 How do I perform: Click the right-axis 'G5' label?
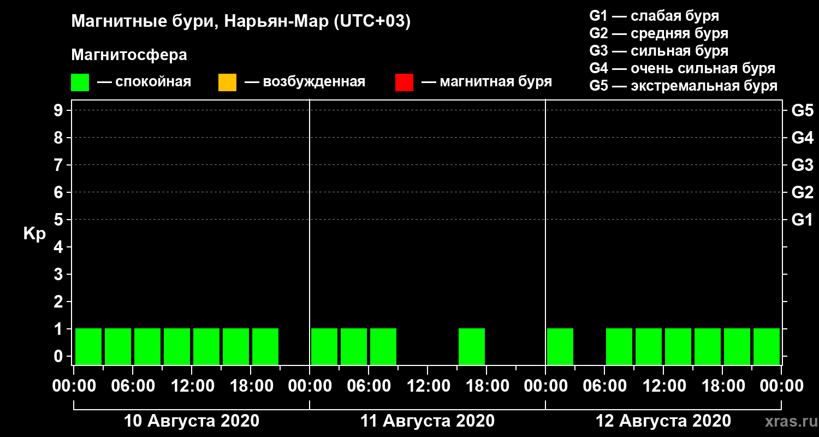(x=803, y=110)
